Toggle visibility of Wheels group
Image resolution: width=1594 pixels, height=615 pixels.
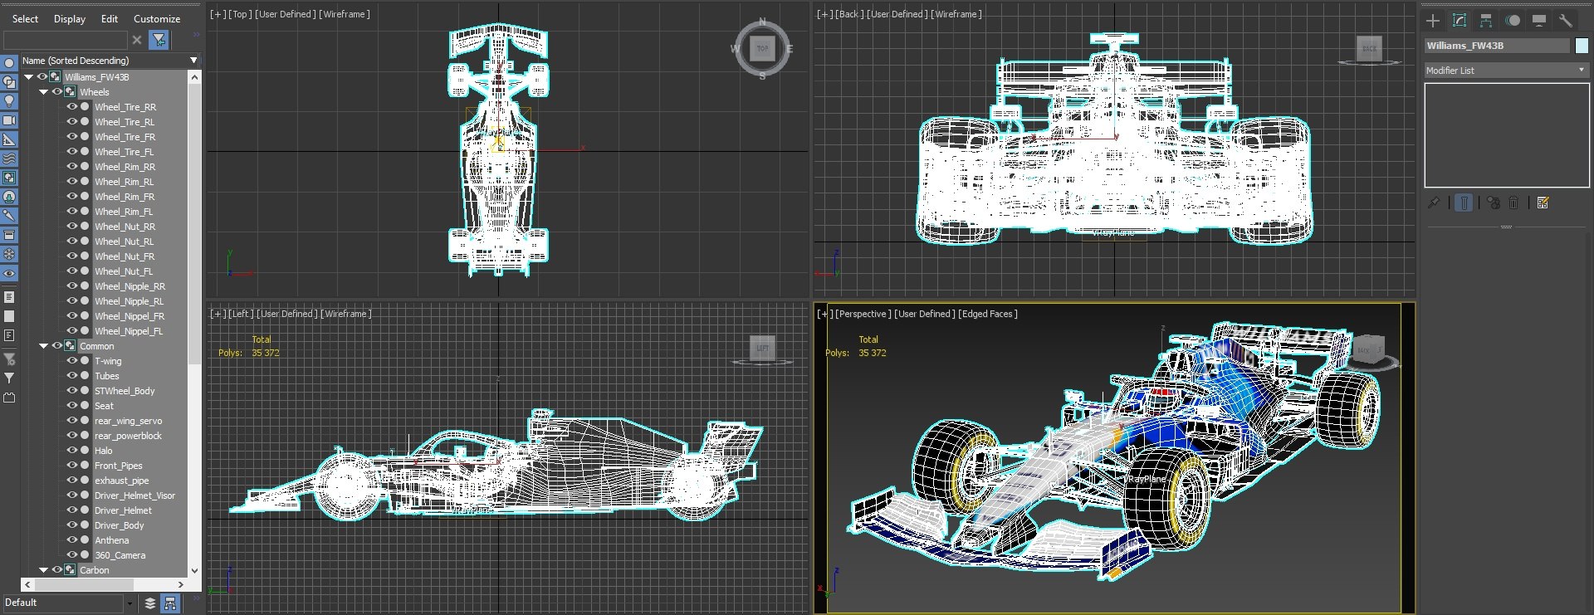point(56,92)
